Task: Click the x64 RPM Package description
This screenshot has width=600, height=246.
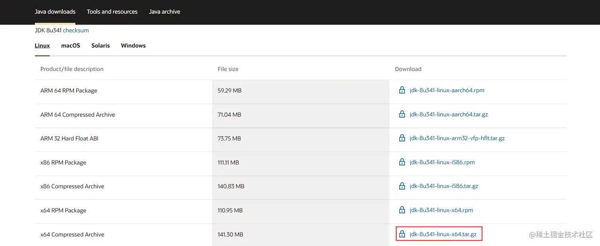Action: [63, 210]
